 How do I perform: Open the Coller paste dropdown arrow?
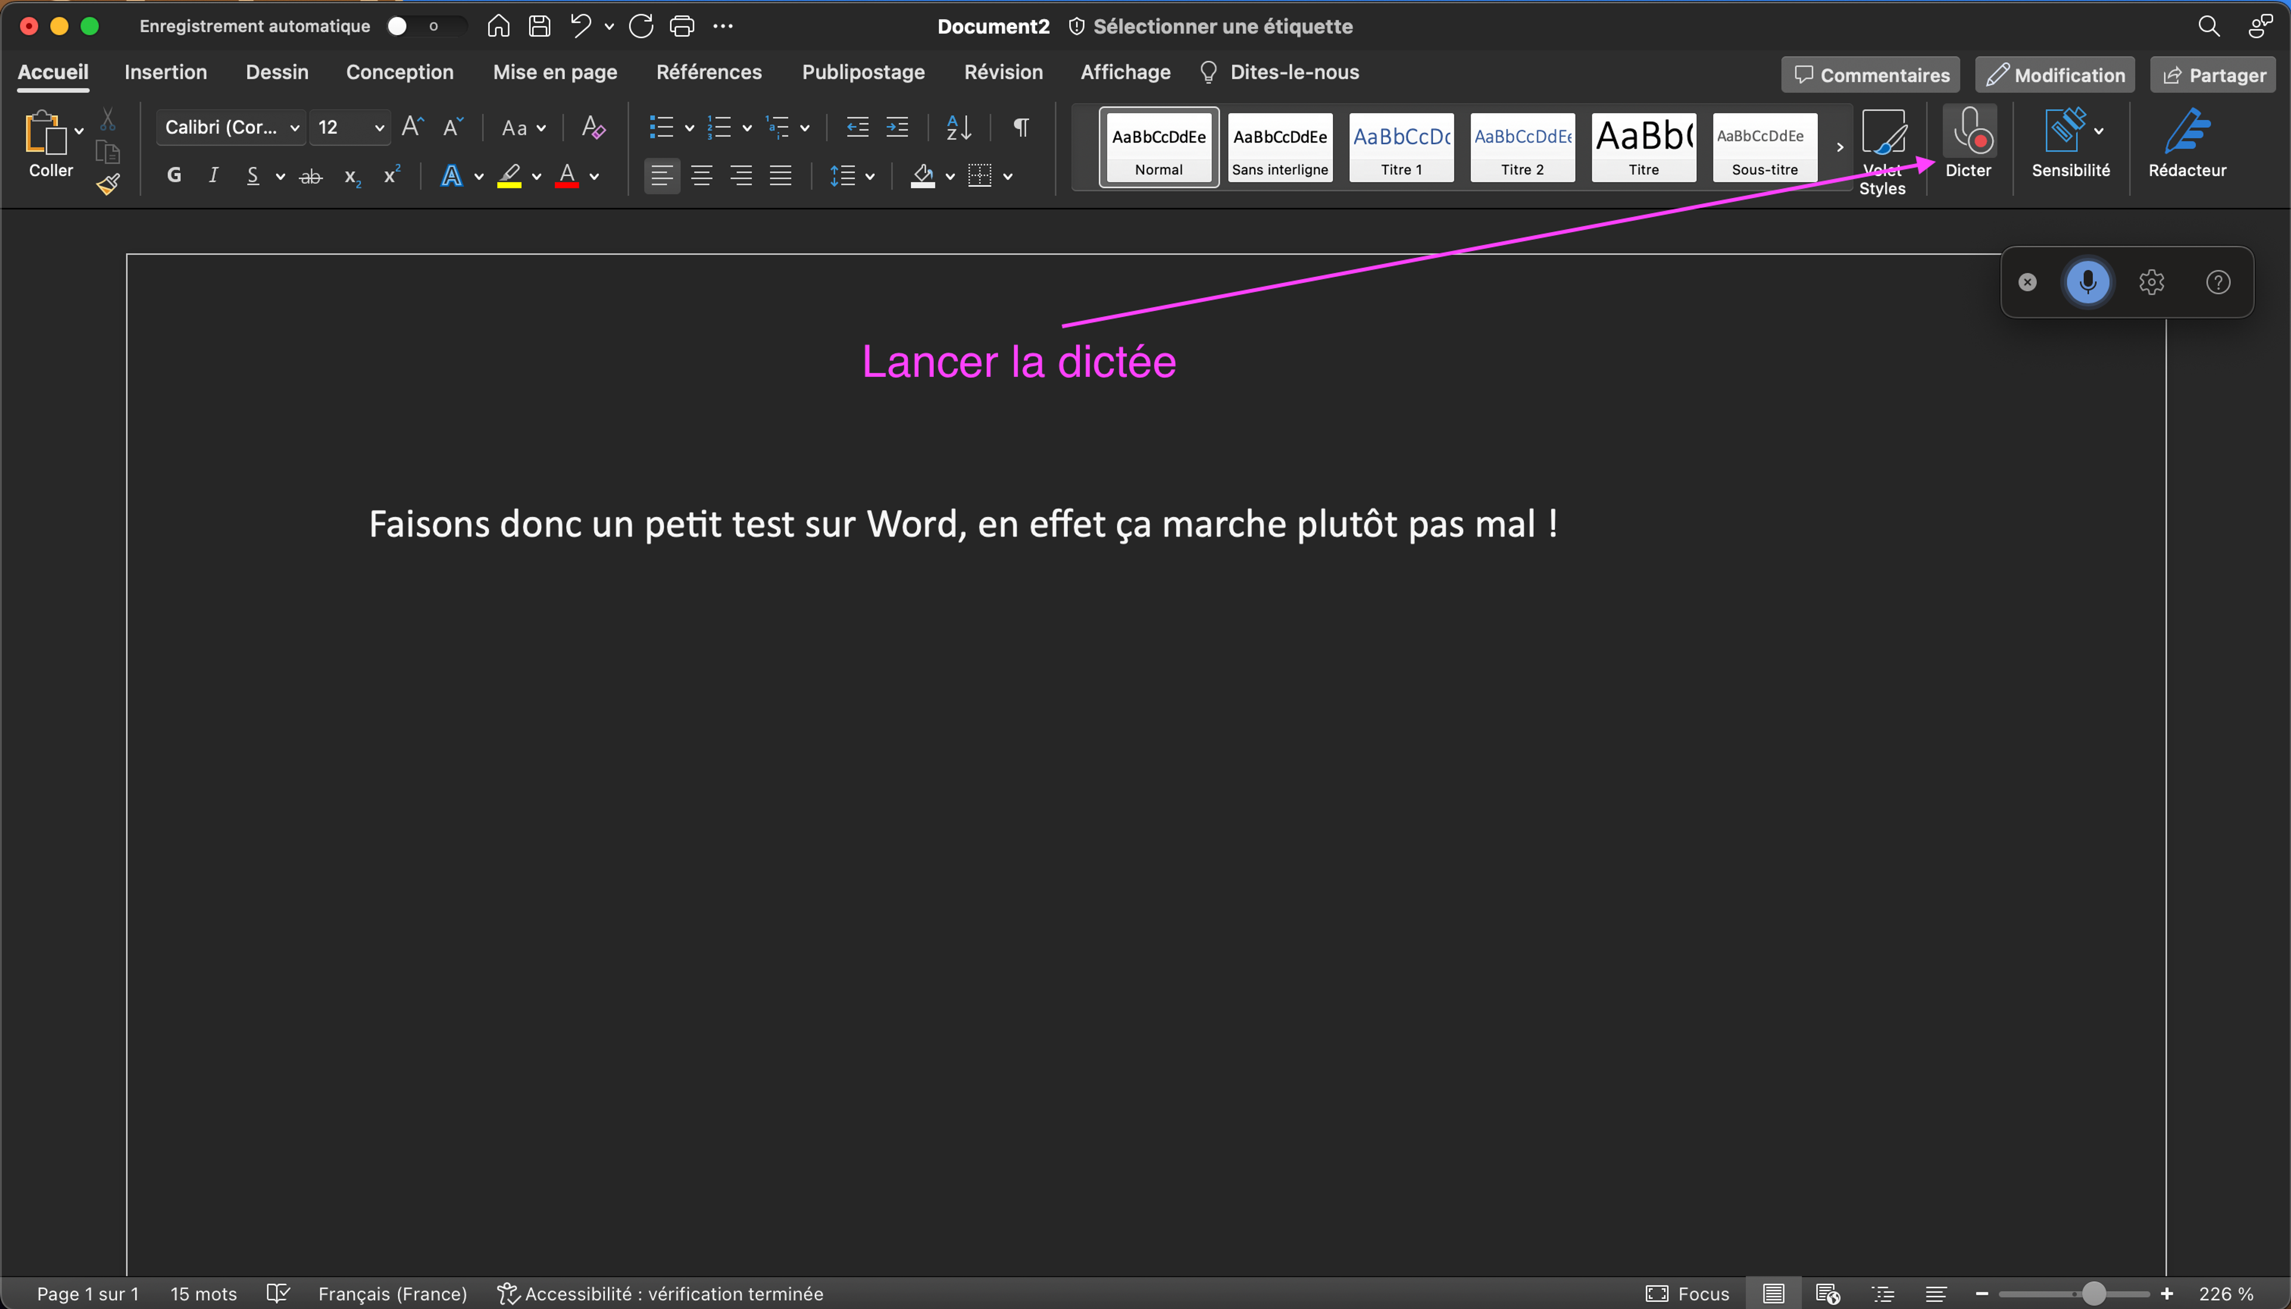[79, 131]
